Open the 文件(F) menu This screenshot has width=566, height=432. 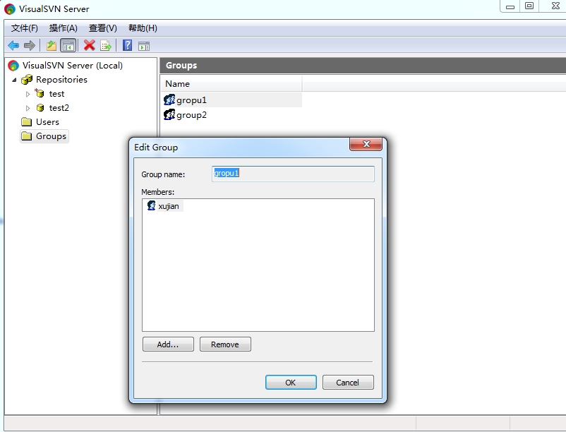coord(25,28)
